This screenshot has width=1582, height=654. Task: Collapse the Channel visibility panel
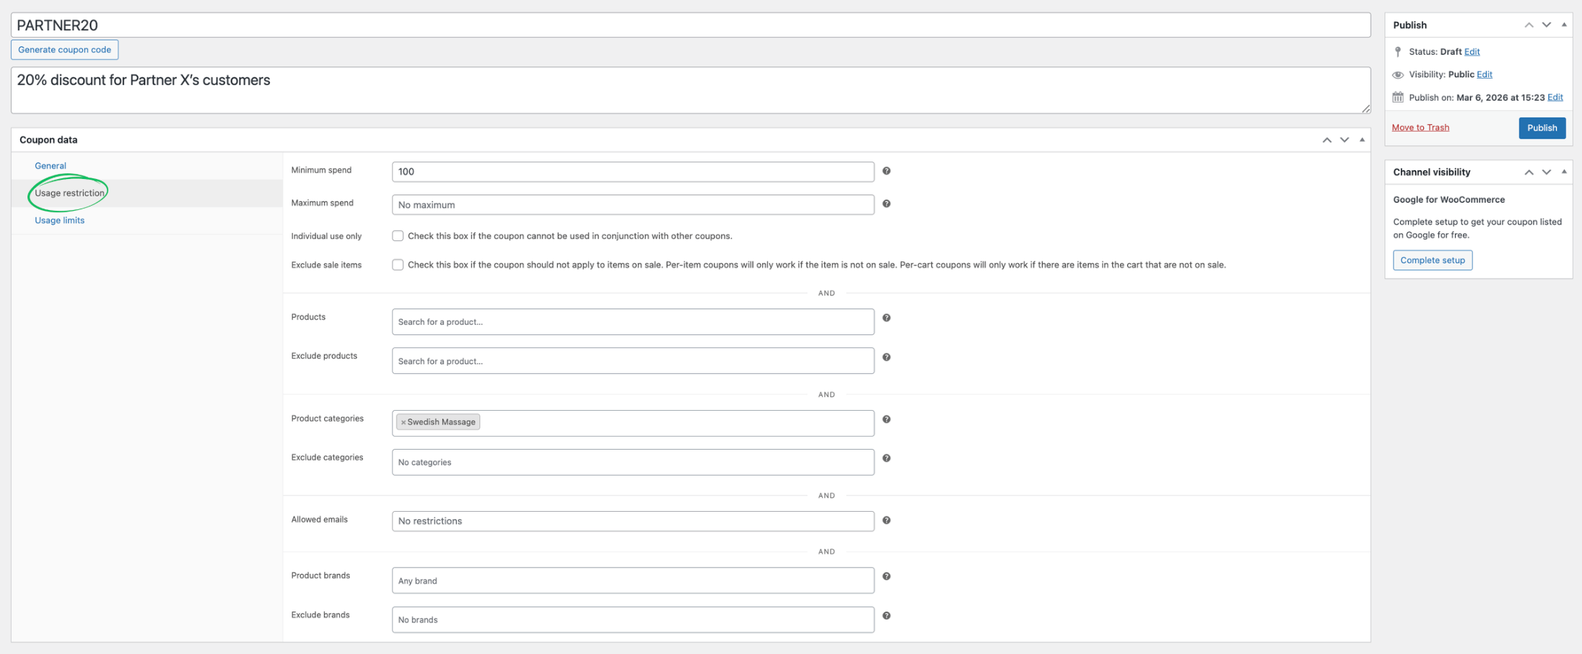1565,172
